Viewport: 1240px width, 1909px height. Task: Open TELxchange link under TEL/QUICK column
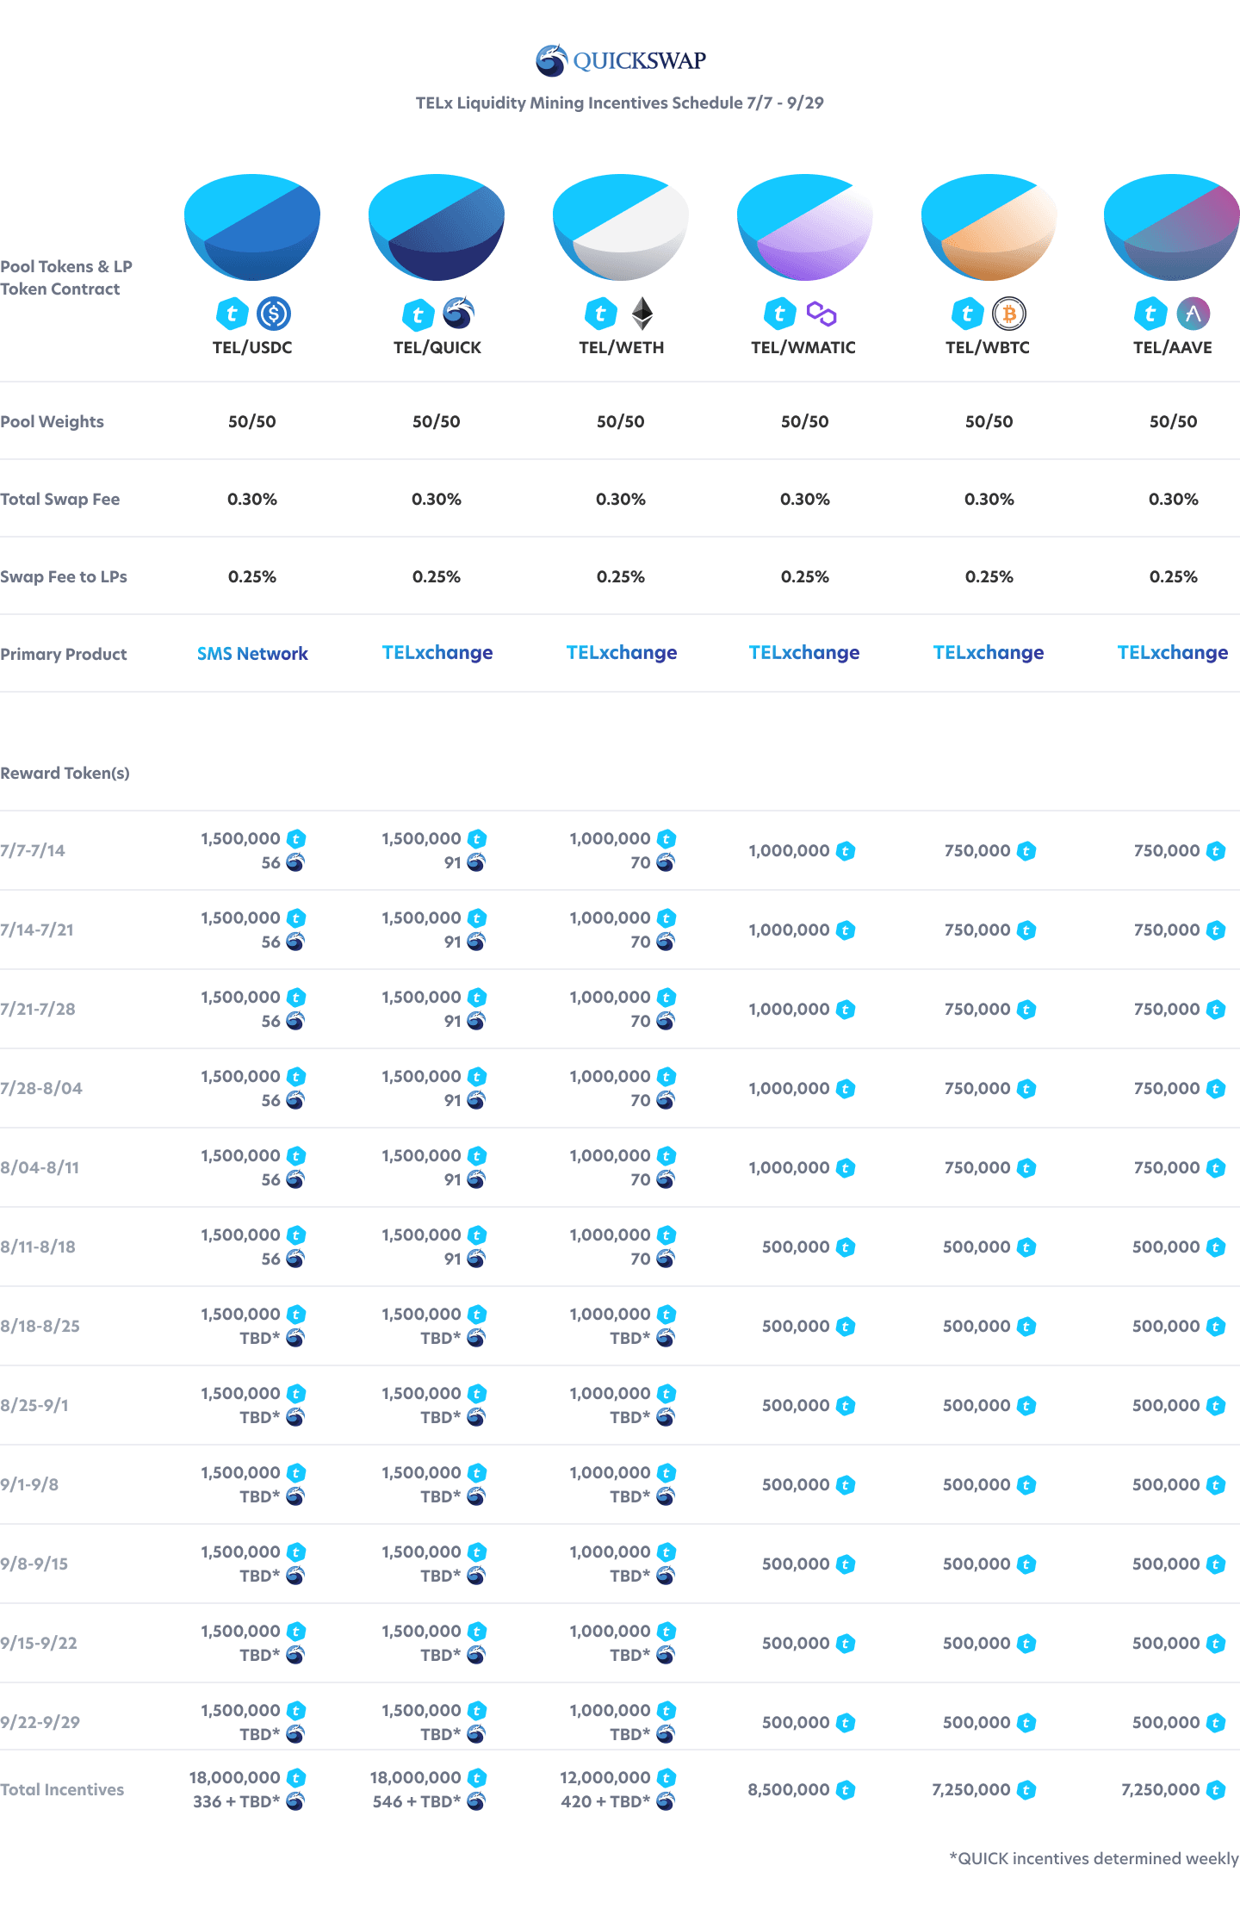(437, 653)
